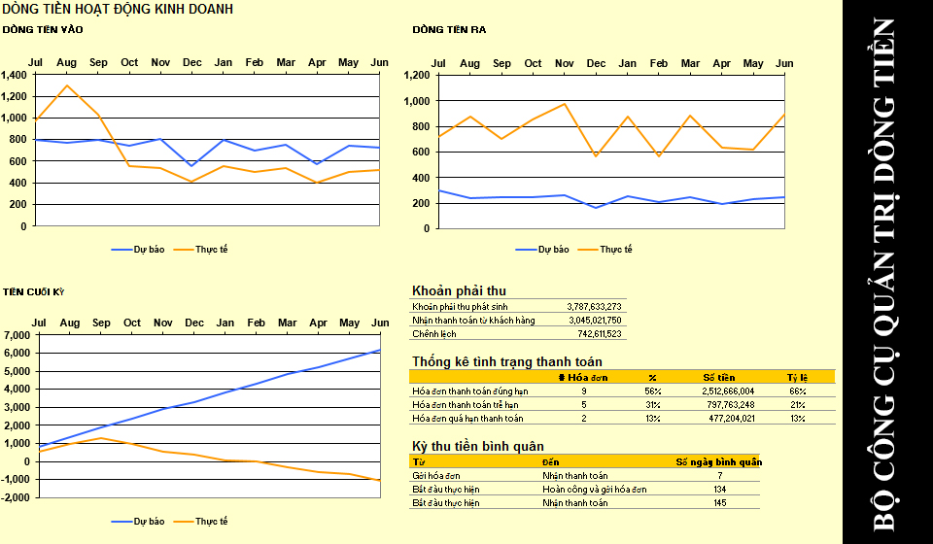
Task: Select the 'Chênh lệch' row label
Action: (x=434, y=334)
